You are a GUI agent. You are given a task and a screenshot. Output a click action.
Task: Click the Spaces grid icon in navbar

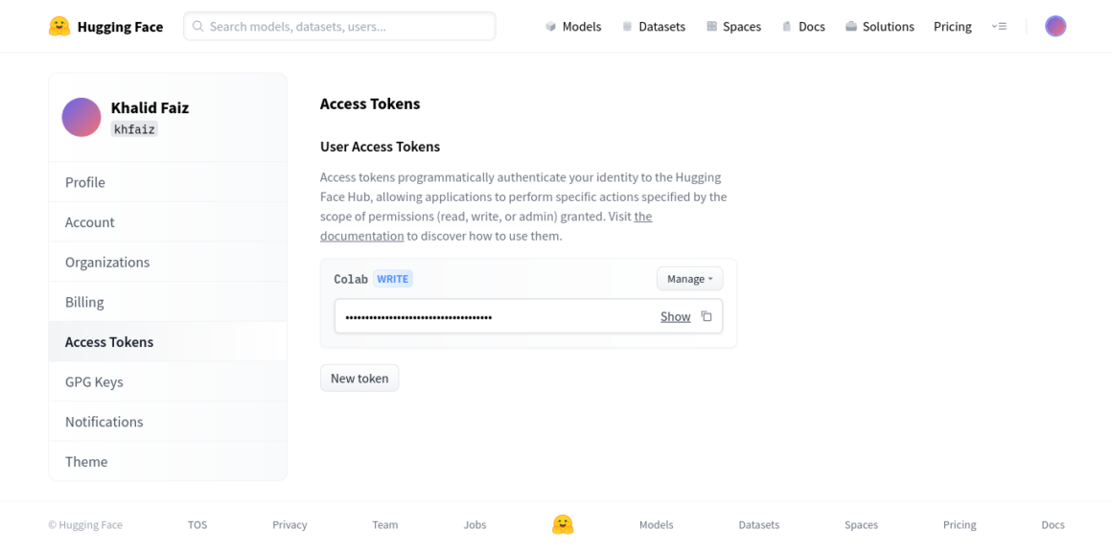(711, 27)
